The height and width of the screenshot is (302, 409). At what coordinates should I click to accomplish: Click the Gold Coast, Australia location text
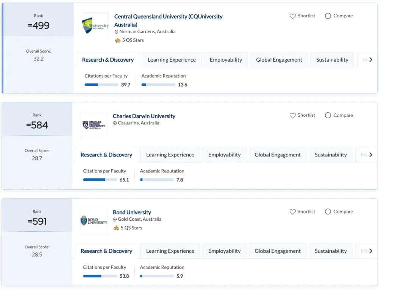point(139,219)
